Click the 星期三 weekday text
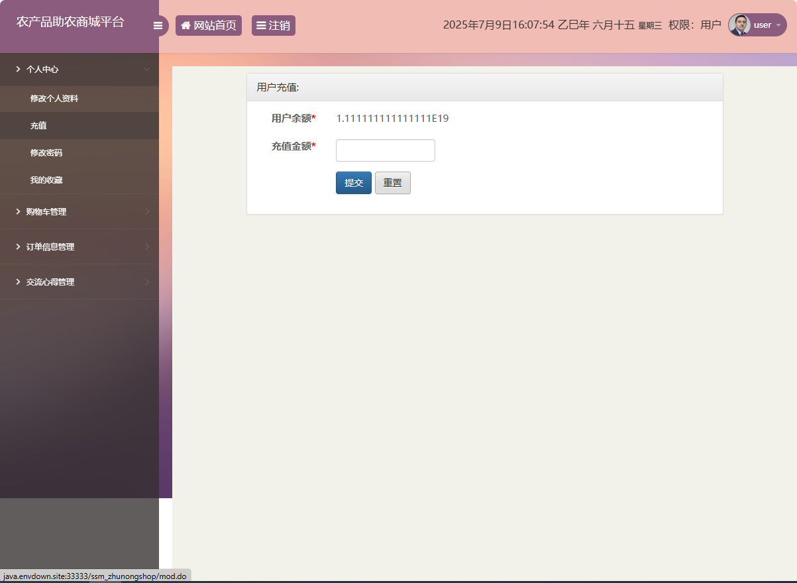Image resolution: width=797 pixels, height=583 pixels. tap(650, 26)
